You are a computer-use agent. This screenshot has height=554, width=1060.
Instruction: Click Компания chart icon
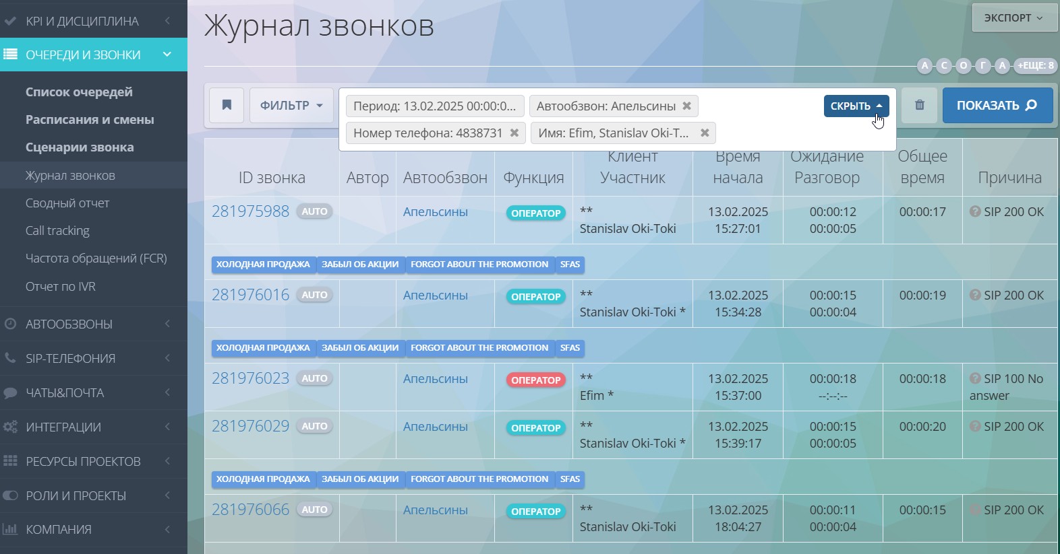10,529
